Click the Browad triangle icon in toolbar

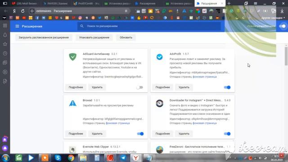pyautogui.click(x=184, y=11)
